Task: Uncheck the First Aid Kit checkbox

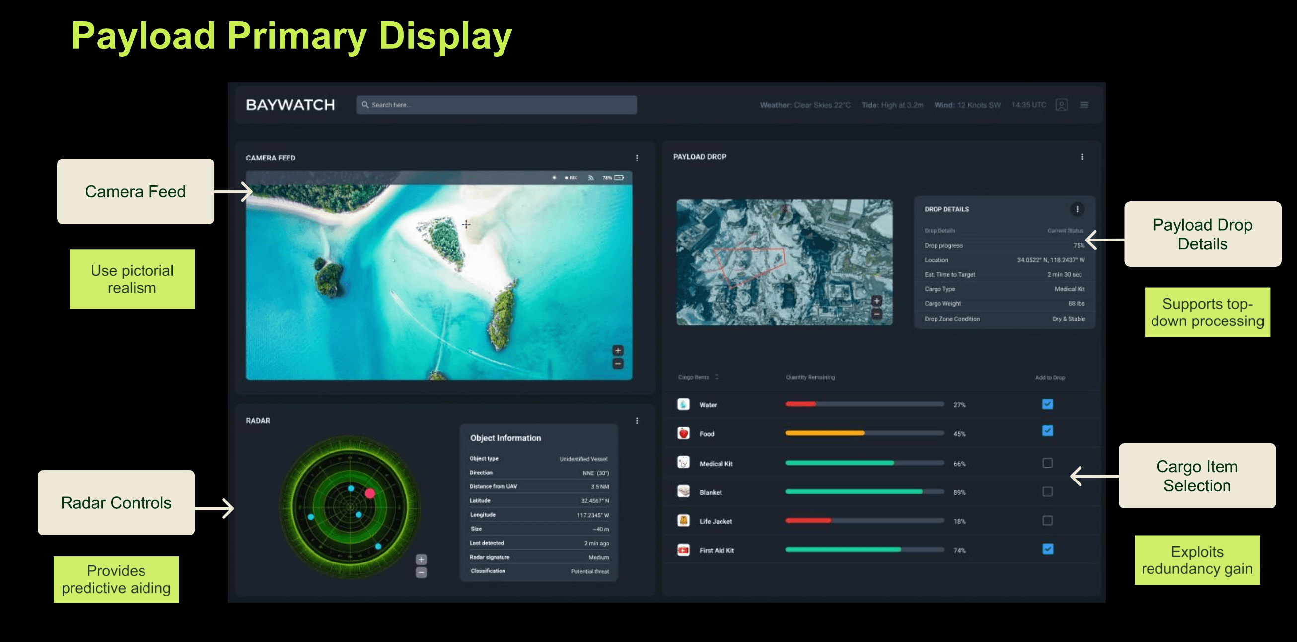Action: [1047, 549]
